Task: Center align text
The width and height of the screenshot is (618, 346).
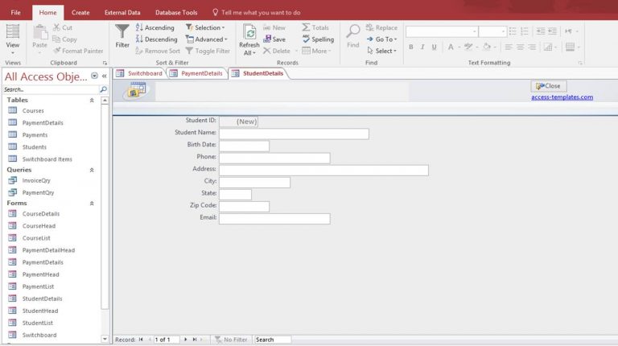Action: pos(521,47)
